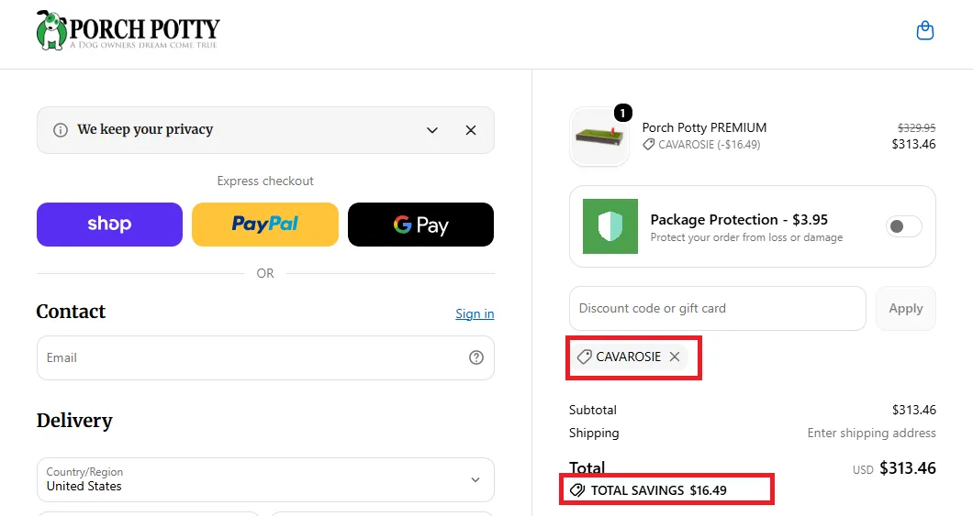This screenshot has width=973, height=516.
Task: Choose PayPal express checkout
Action: pos(265,225)
